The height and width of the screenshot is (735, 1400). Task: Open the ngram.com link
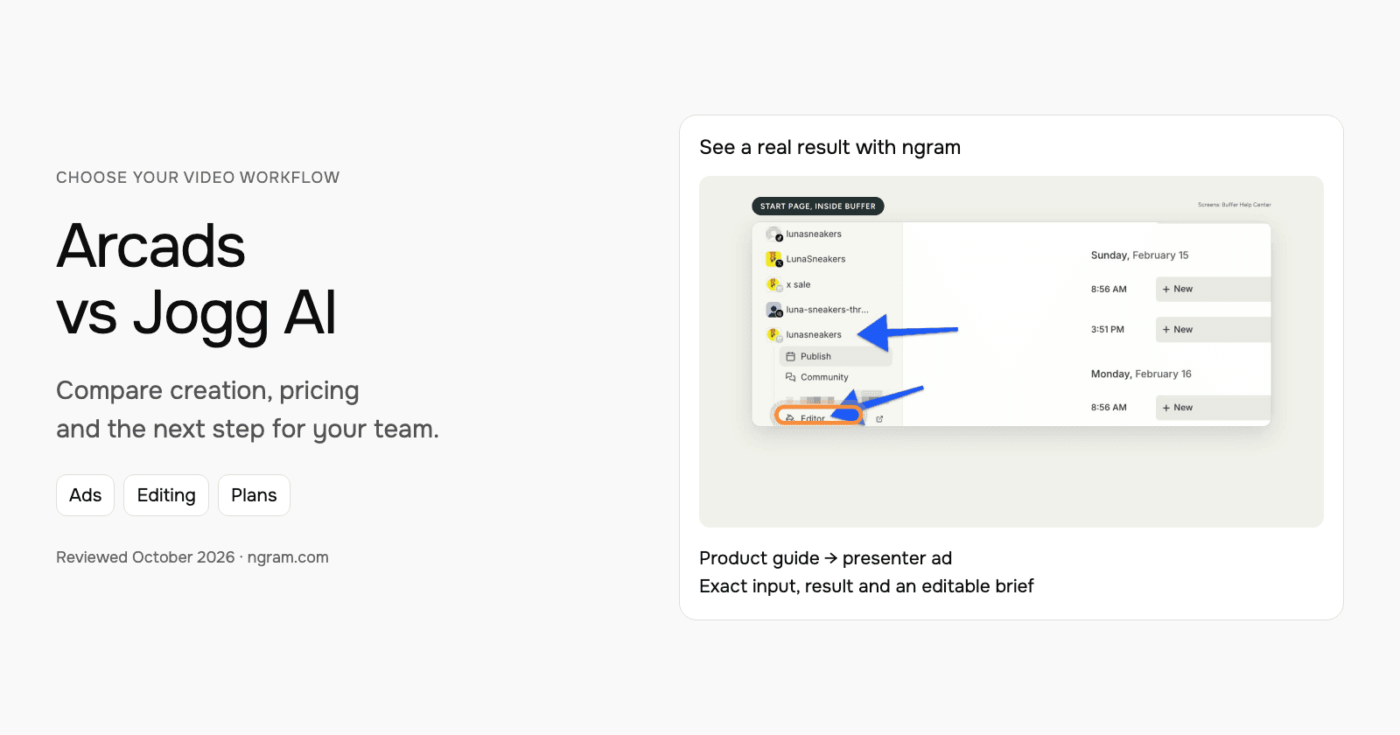[x=288, y=557]
